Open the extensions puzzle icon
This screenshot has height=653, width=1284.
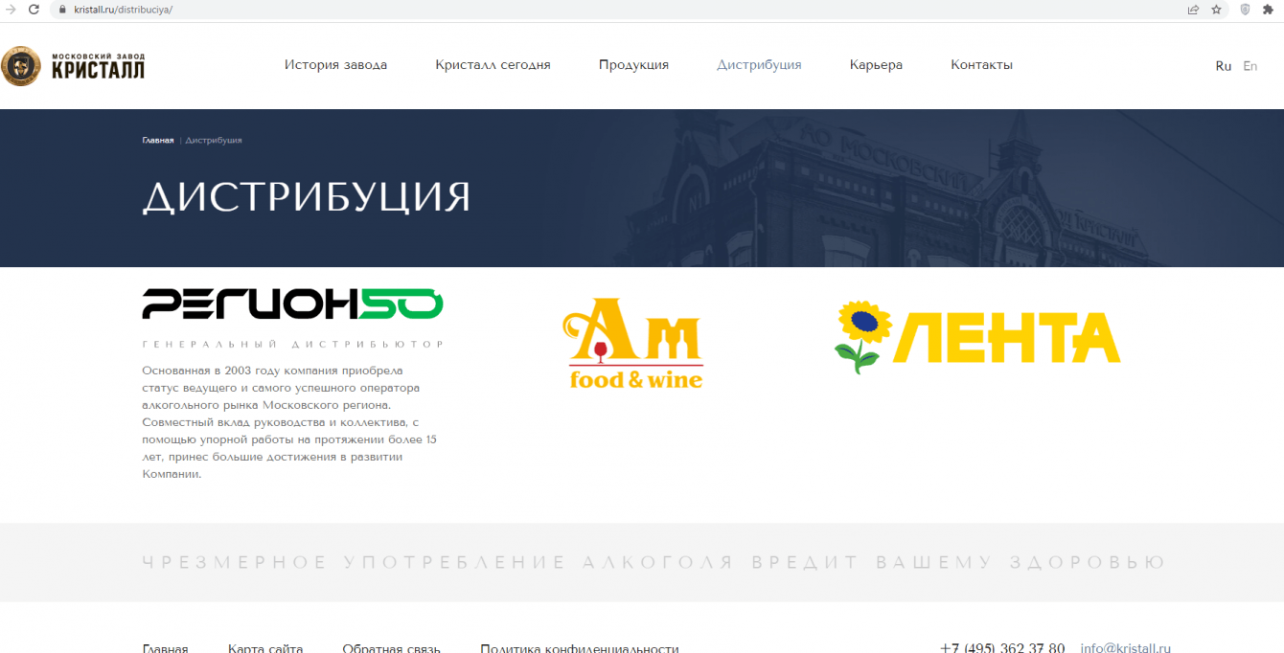[x=1269, y=10]
